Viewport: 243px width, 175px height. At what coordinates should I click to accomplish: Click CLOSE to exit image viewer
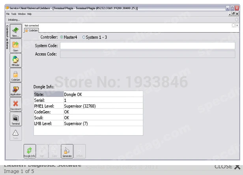[x=228, y=167]
